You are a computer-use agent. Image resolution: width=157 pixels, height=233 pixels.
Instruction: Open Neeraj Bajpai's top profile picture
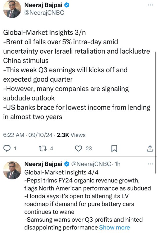point(12,9)
